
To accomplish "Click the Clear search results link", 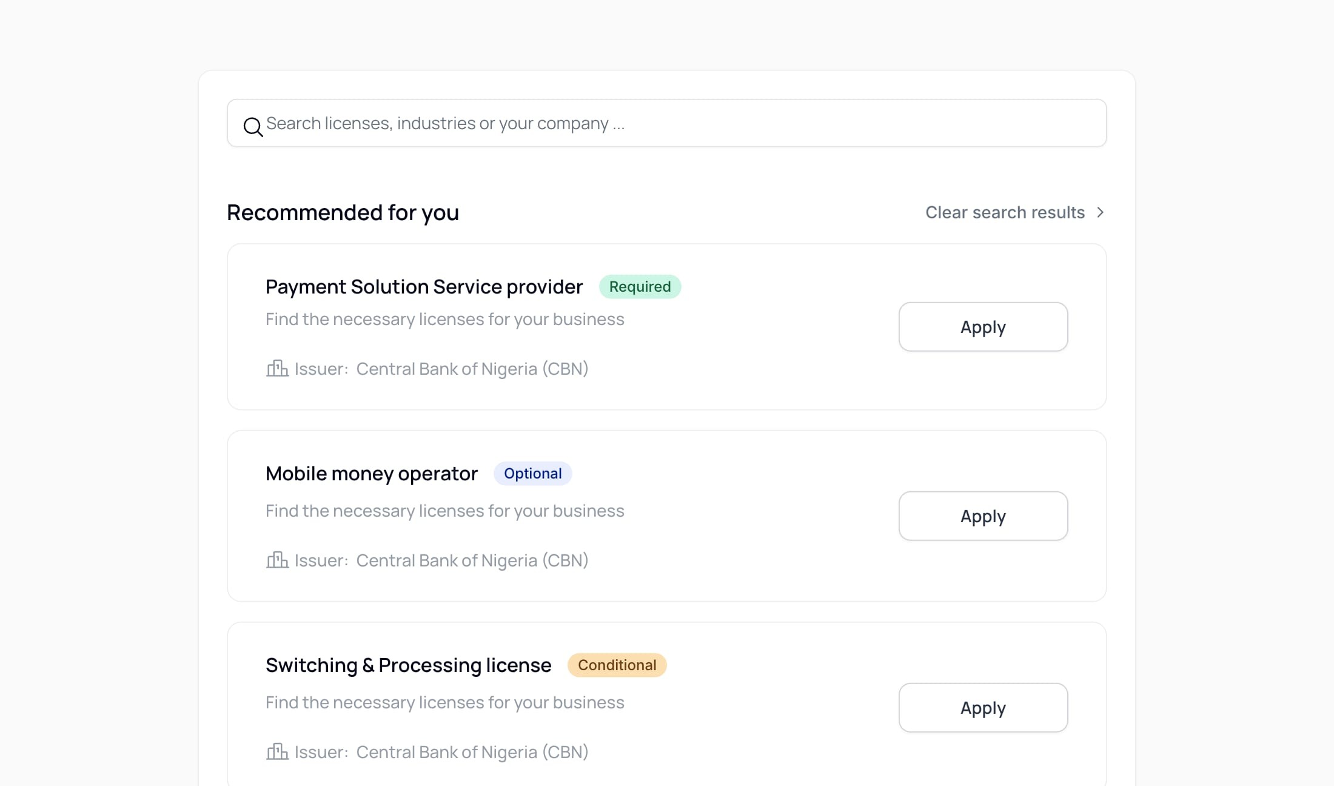I will coord(1005,212).
